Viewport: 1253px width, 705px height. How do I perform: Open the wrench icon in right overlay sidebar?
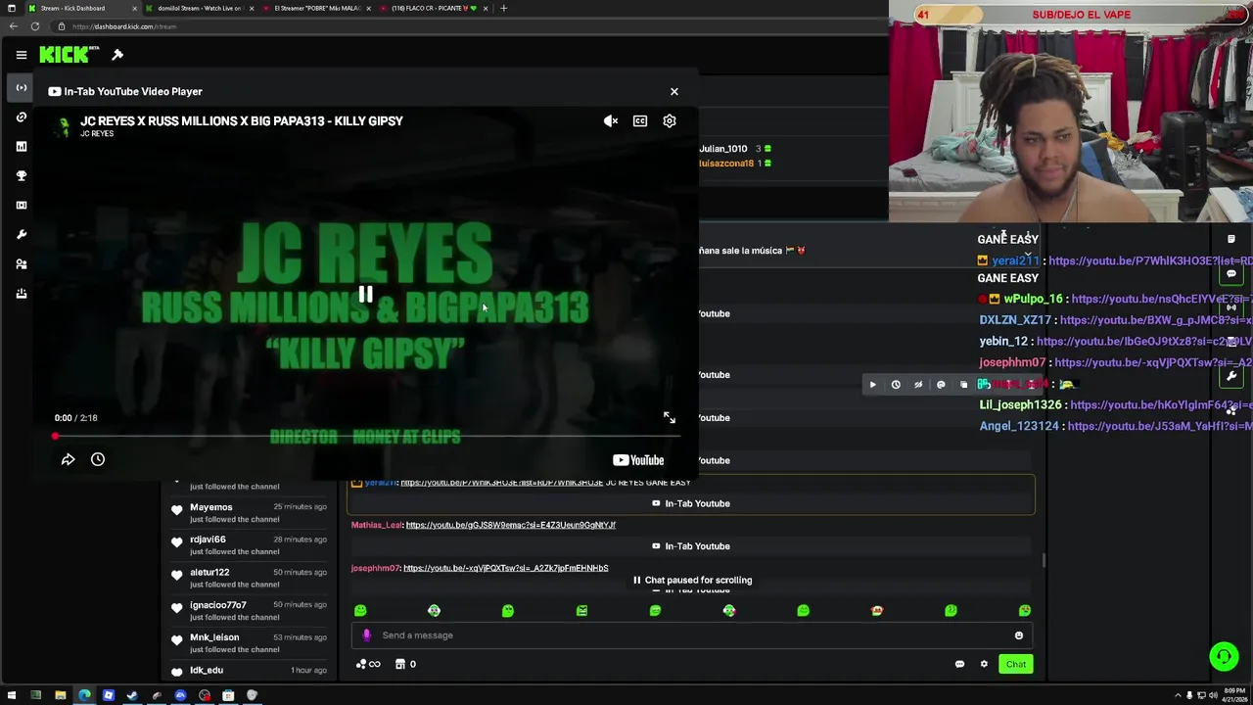1231,376
